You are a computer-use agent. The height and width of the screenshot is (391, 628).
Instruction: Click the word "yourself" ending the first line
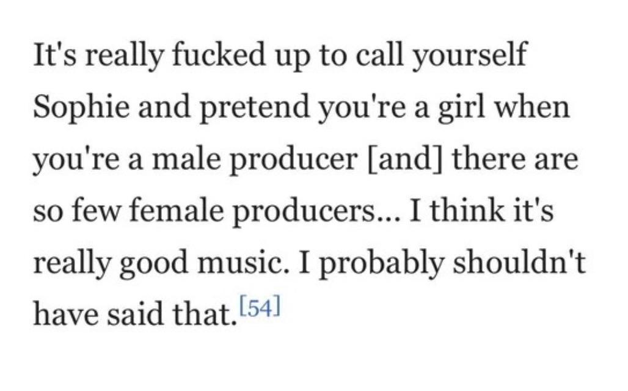[x=469, y=56]
